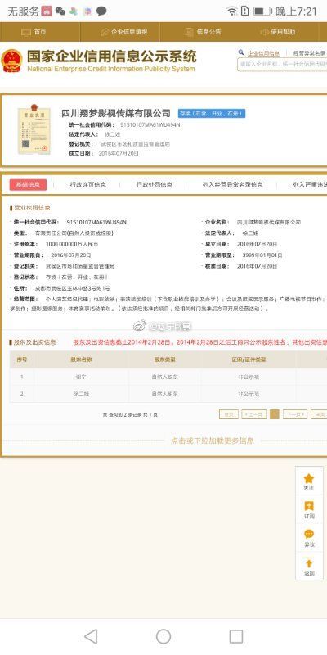This screenshot has width=327, height=655.
Task: Click company title 四川翔梦影视传媒有限公司
Action: (x=116, y=113)
